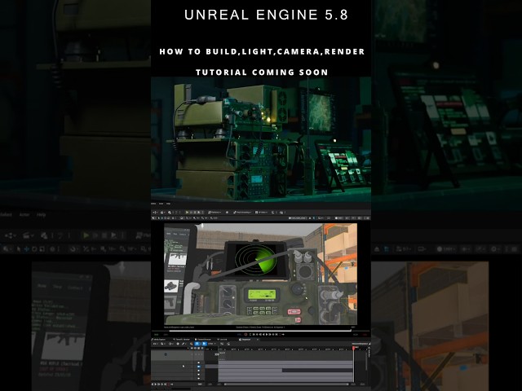Viewport: 522px width, 391px height.
Task: Switch to the Sequencer tab
Action: click(245, 340)
